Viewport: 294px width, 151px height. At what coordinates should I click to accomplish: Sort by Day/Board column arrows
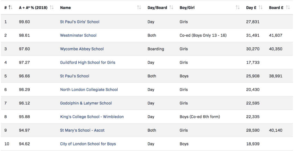click(x=171, y=8)
